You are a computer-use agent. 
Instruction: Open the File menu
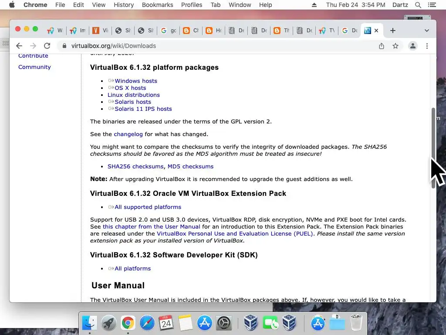coord(60,5)
